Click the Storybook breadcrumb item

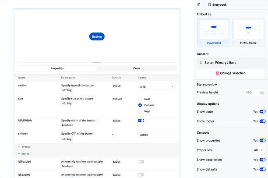(217, 5)
